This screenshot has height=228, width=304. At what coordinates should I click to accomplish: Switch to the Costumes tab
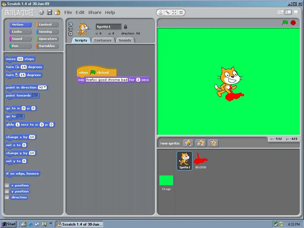[x=103, y=40]
